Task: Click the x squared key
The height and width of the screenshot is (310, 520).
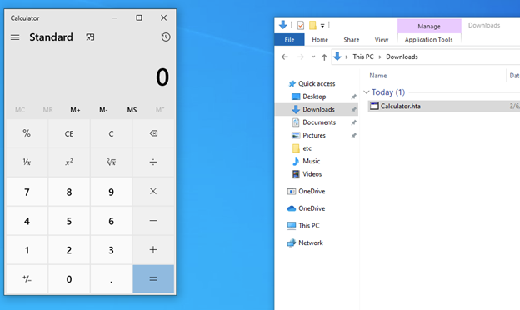Action: [69, 162]
